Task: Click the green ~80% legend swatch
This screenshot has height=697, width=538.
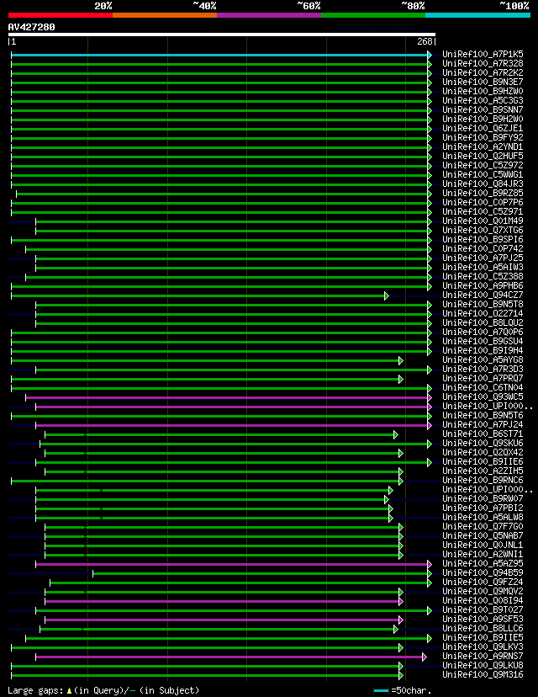Action: [x=373, y=15]
